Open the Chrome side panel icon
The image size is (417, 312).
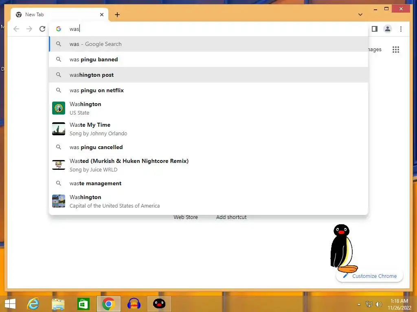[375, 29]
